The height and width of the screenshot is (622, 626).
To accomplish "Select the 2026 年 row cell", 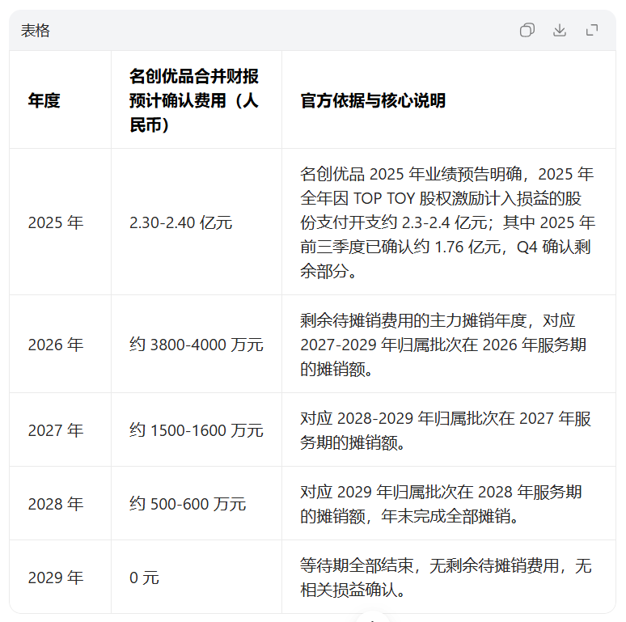I will (56, 345).
